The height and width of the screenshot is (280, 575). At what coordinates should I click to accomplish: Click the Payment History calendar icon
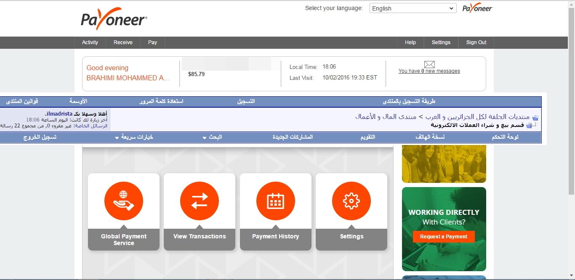276,201
